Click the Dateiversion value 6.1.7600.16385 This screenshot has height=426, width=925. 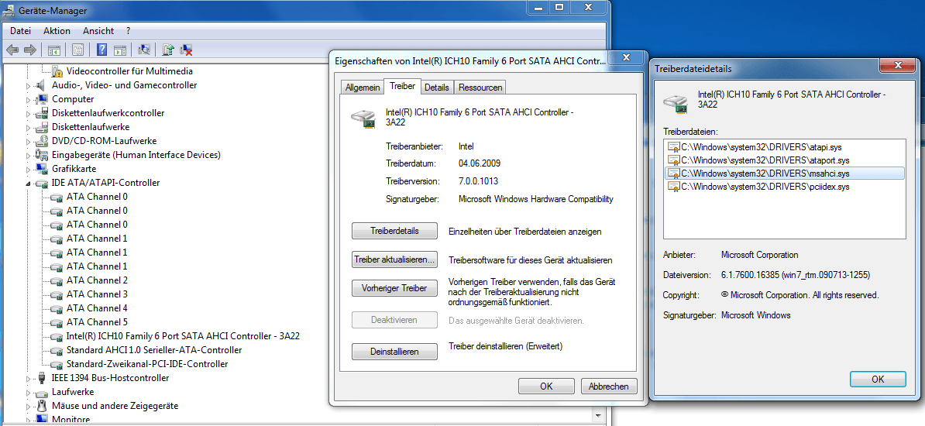(795, 275)
